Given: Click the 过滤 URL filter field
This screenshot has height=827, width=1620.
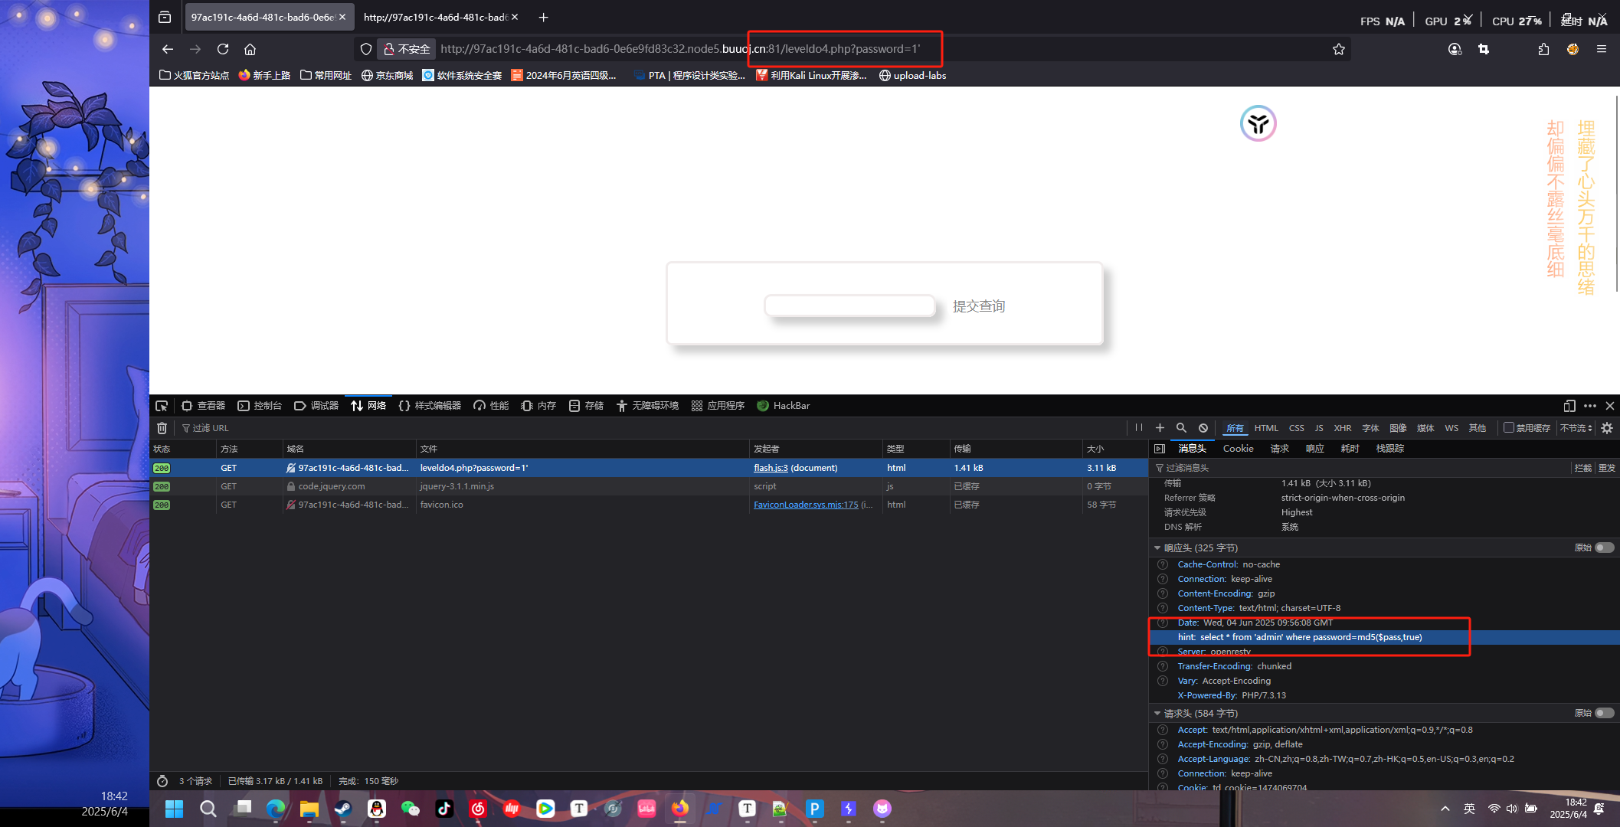Looking at the screenshot, I should [651, 428].
